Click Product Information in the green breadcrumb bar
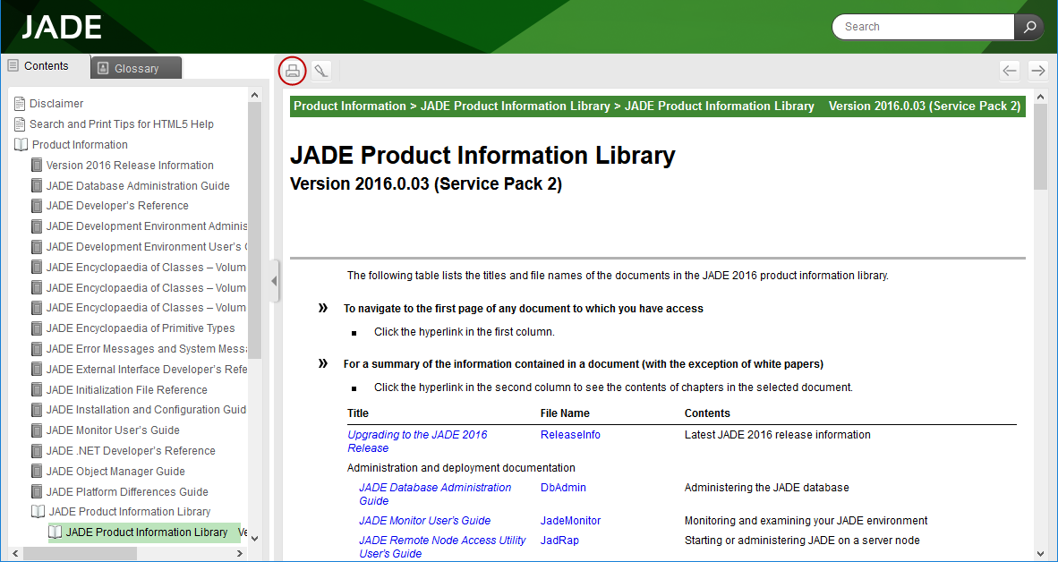This screenshot has width=1058, height=562. tap(349, 106)
